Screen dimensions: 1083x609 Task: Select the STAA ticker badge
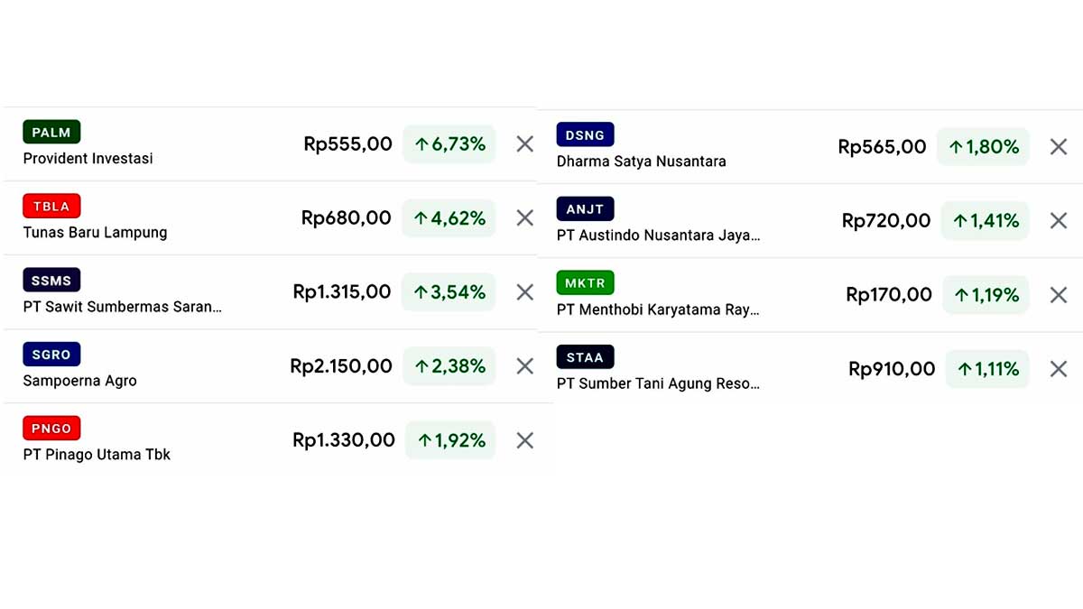point(585,356)
